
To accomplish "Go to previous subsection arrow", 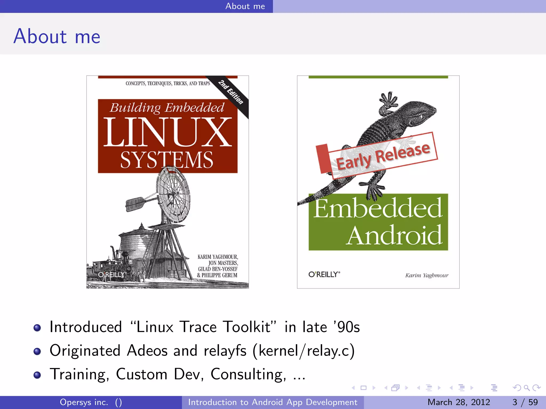I will point(419,388).
